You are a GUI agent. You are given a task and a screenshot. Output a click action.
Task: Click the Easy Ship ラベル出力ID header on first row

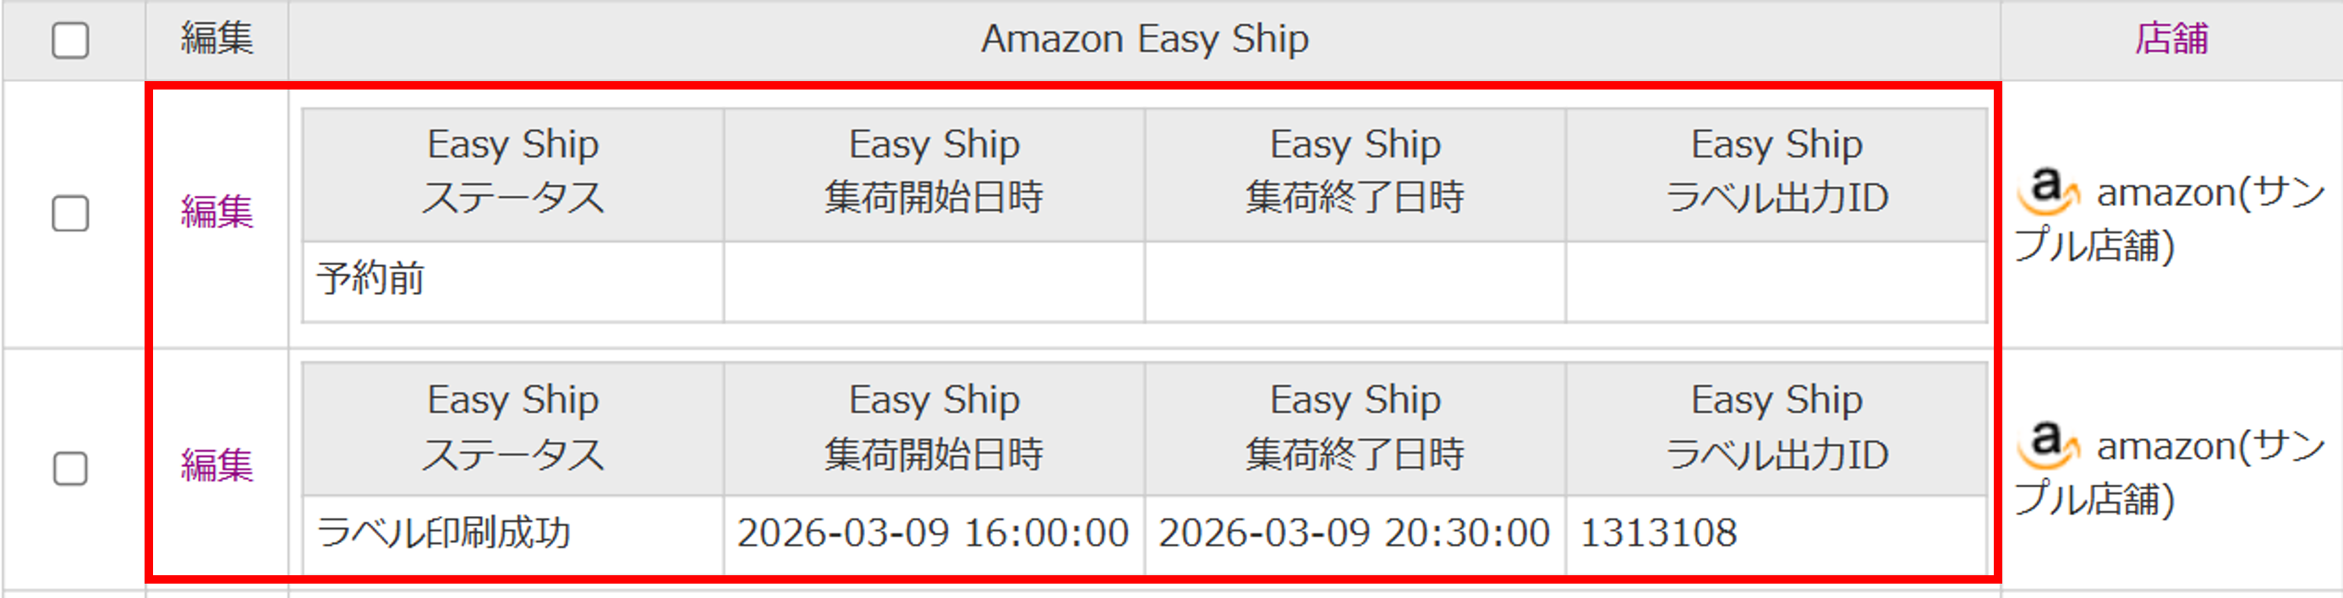coord(1778,172)
